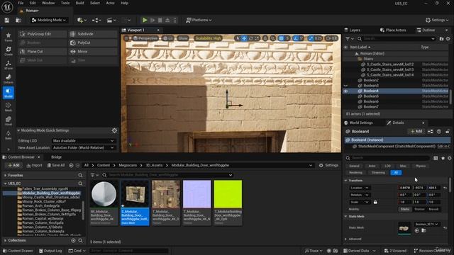This screenshot has width=454, height=255.
Task: Open the Platforms dropdown
Action: 199,20
